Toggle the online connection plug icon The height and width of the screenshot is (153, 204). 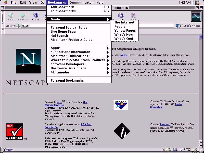pos(9,150)
